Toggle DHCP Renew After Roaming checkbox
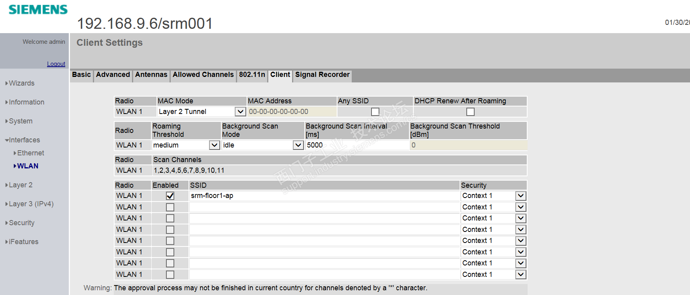Image resolution: width=690 pixels, height=295 pixels. [470, 112]
